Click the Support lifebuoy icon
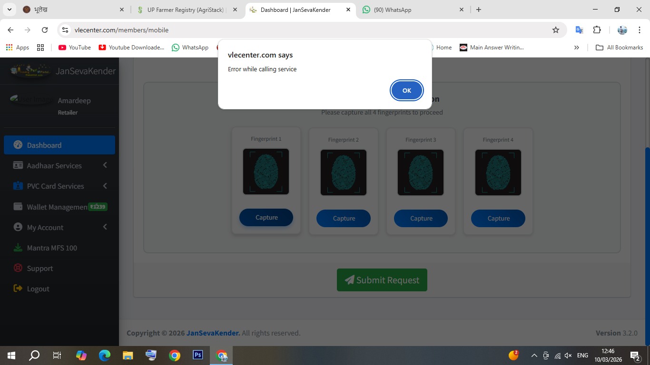This screenshot has width=650, height=365. 18,268
